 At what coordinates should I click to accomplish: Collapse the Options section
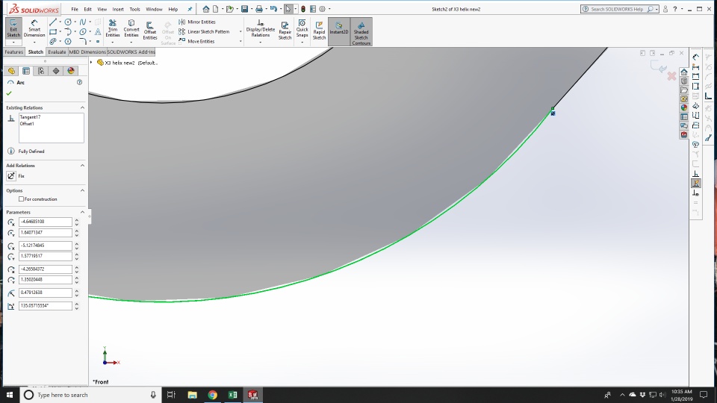pos(82,190)
